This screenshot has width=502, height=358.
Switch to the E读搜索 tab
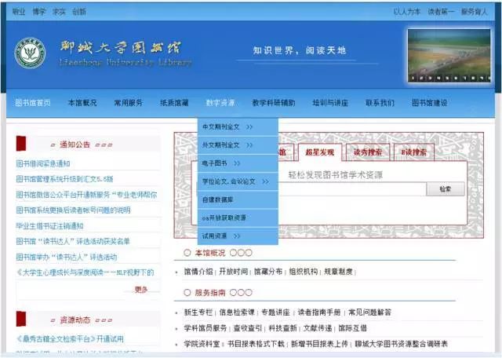[414, 152]
